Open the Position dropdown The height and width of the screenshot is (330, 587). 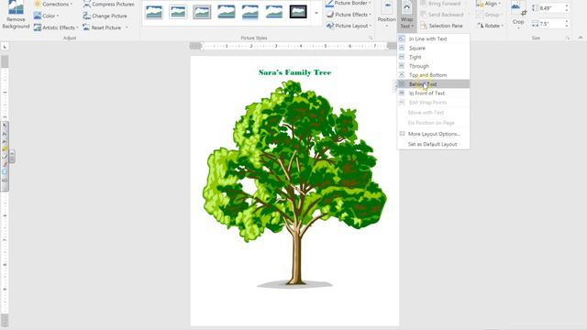[386, 15]
